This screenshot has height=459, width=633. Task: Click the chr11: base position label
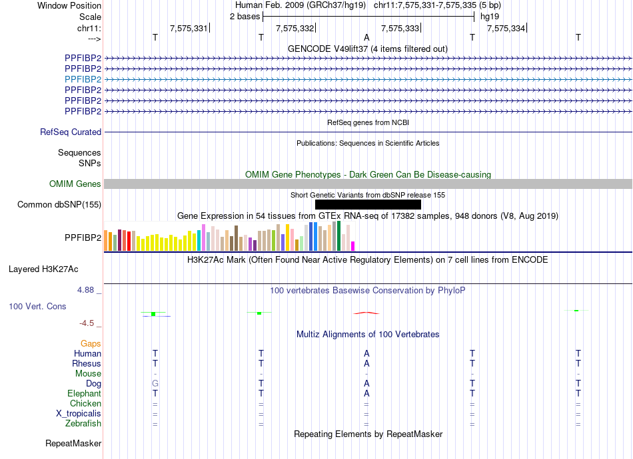[89, 28]
